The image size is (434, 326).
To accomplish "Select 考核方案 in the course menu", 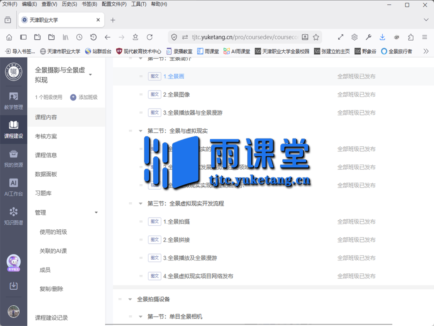I will coord(46,136).
